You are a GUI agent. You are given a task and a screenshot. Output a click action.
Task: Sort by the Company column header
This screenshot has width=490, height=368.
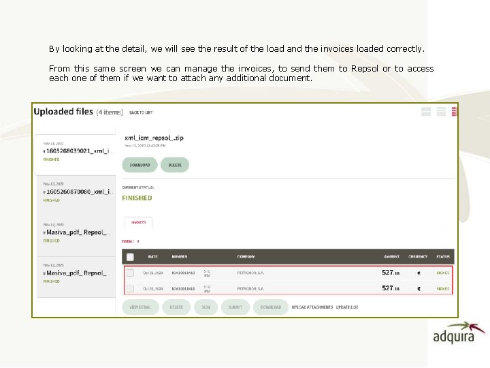click(246, 257)
